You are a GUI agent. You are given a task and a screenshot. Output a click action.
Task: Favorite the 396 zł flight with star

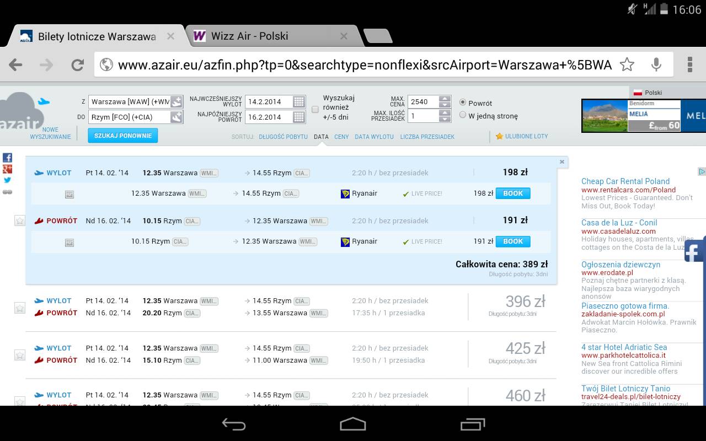(x=20, y=308)
